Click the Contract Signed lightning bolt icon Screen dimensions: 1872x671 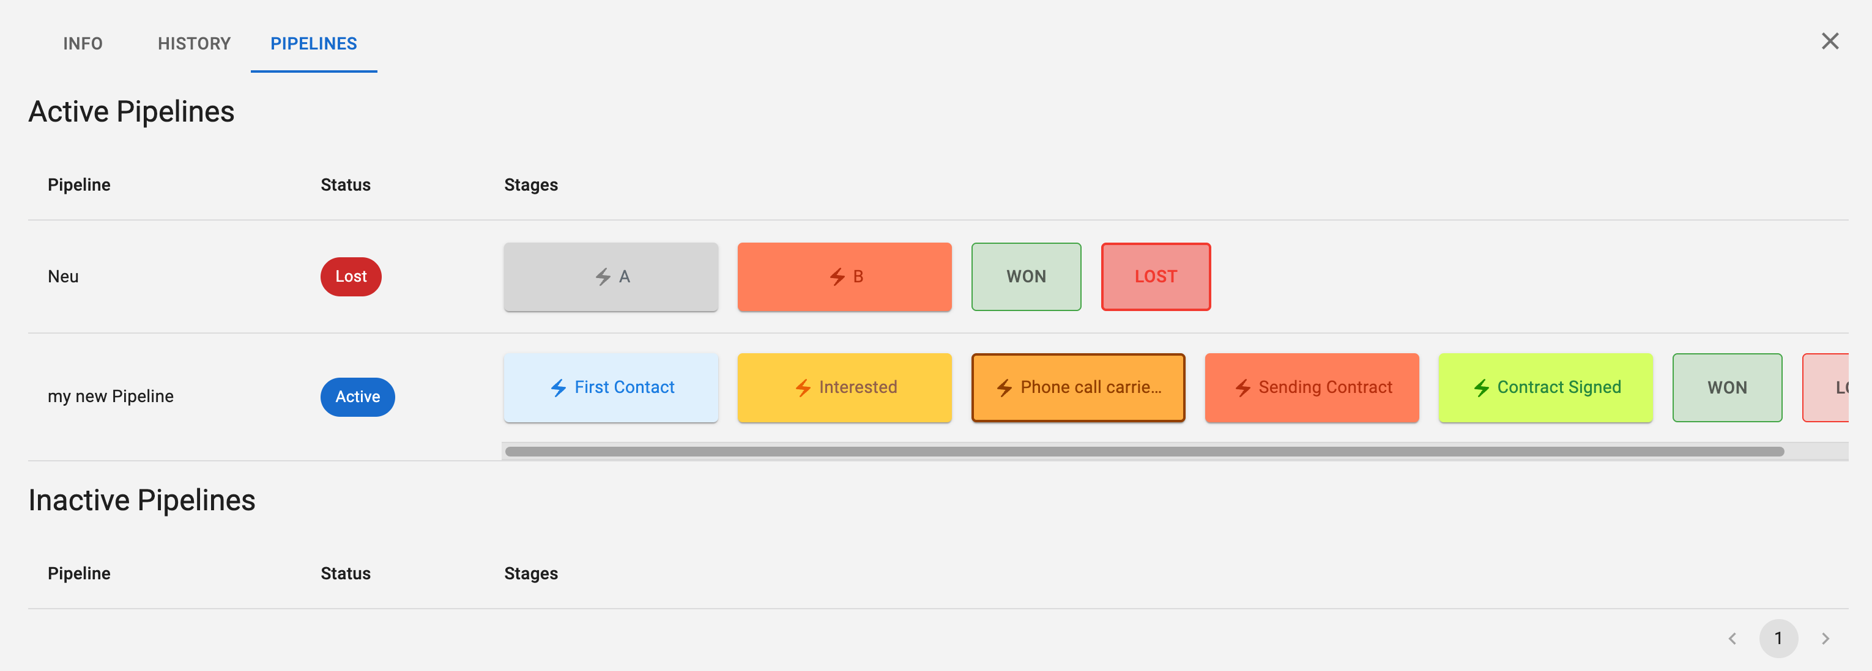[1481, 388]
